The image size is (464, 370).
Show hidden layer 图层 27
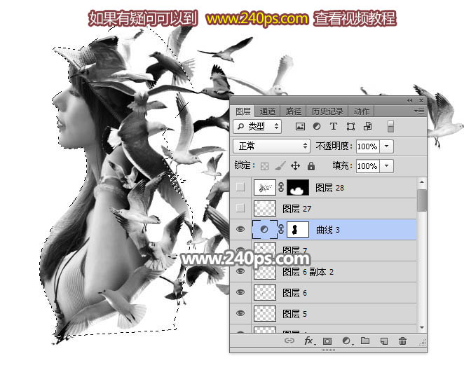pyautogui.click(x=240, y=208)
